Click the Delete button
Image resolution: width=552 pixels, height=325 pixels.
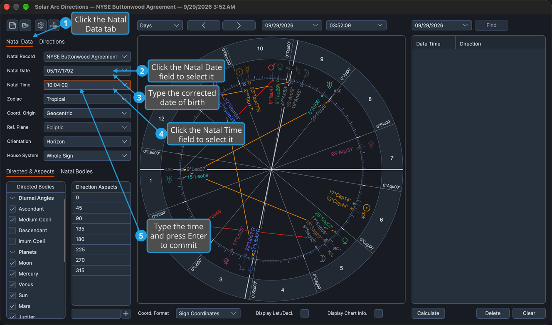coord(493,313)
